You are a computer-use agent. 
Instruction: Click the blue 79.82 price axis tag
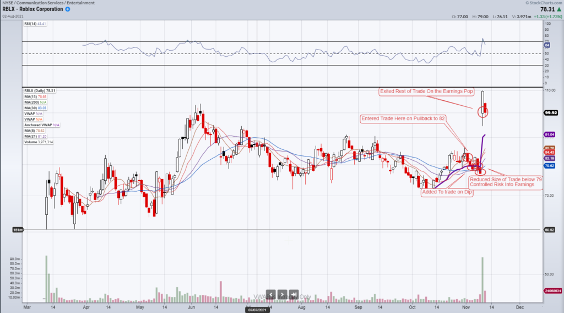(x=550, y=166)
